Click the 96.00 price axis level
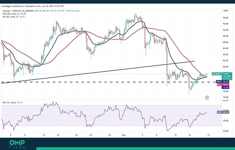 point(226,18)
